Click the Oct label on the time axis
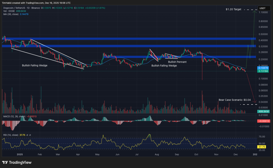This screenshot has height=168, width=273. (x=196, y=154)
